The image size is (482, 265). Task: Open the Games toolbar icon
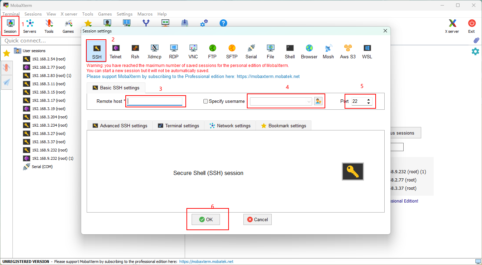click(68, 26)
